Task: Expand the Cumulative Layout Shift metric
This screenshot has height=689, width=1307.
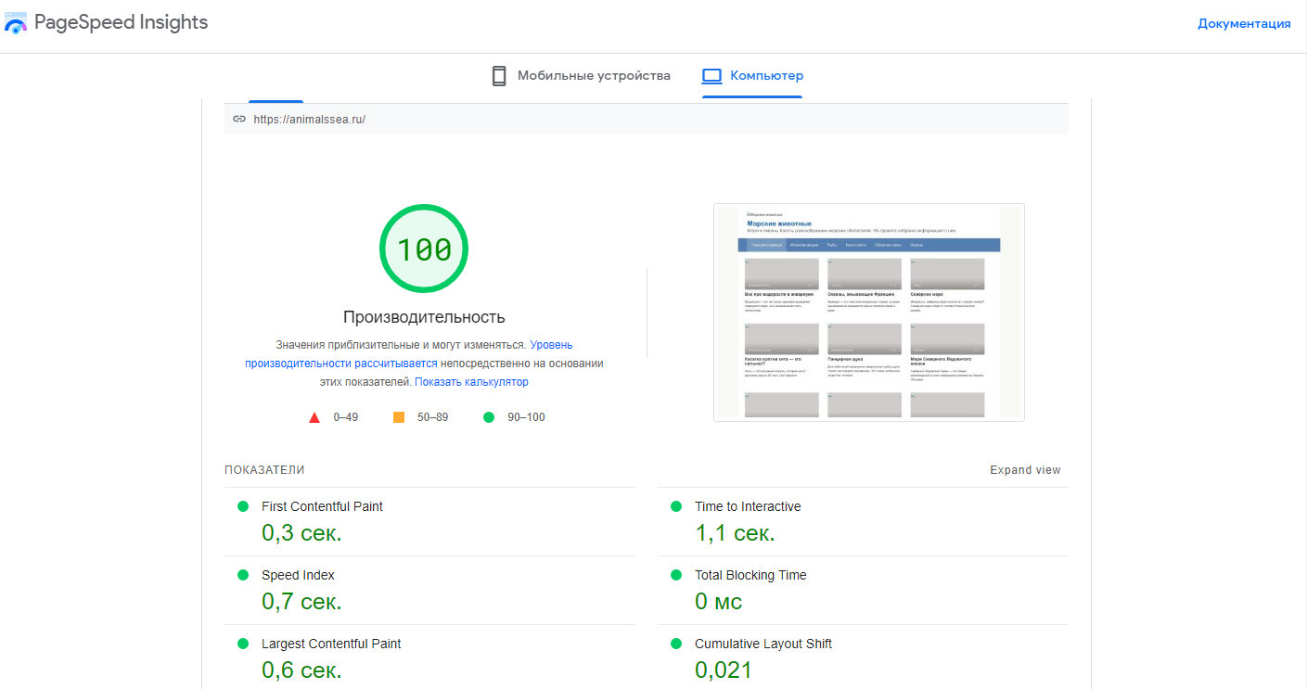Action: click(x=762, y=644)
